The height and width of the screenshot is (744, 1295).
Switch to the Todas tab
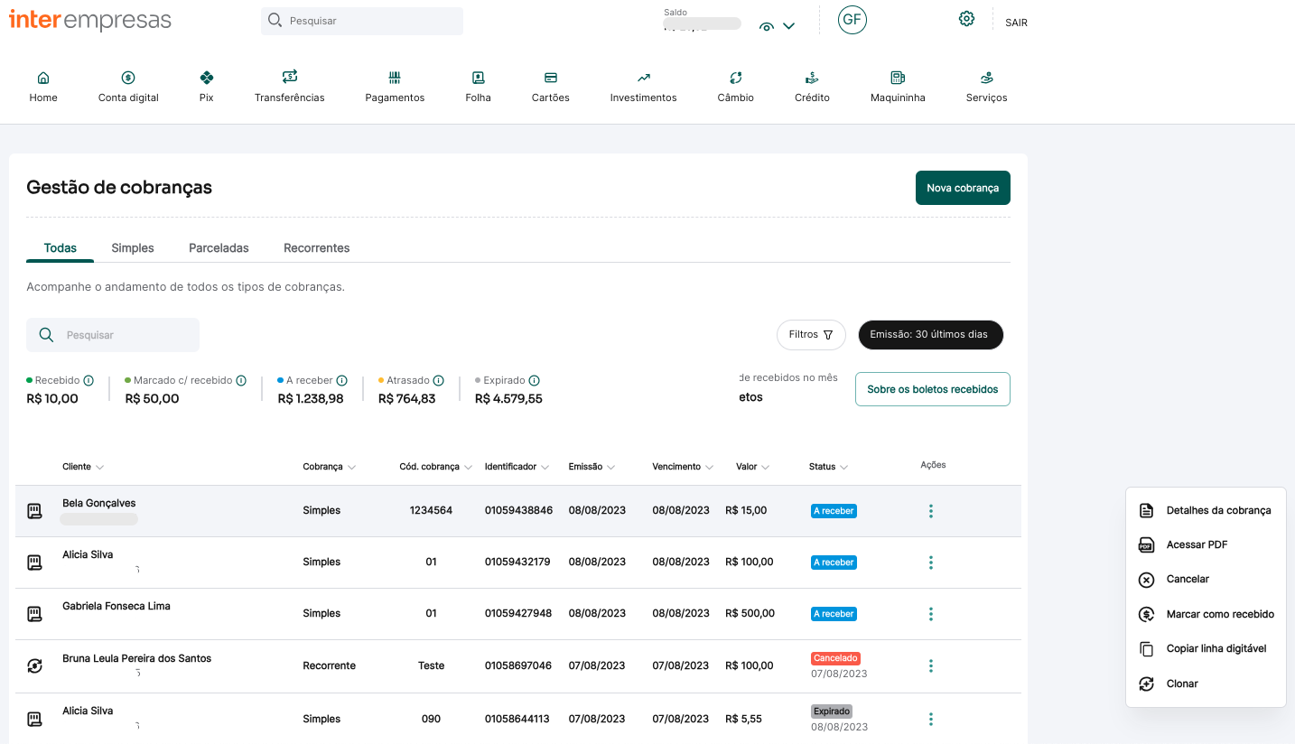tap(61, 247)
